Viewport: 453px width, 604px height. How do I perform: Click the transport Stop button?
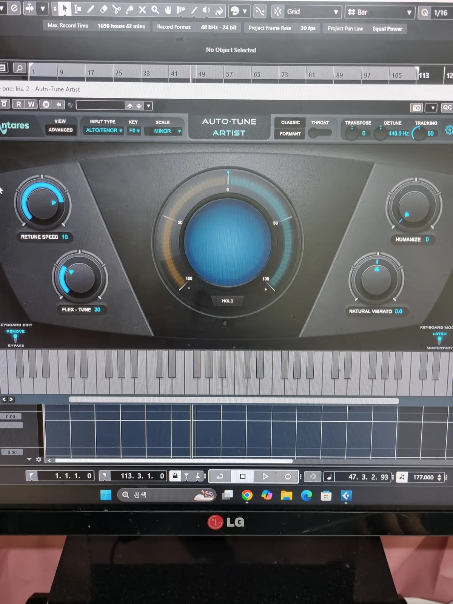point(243,476)
